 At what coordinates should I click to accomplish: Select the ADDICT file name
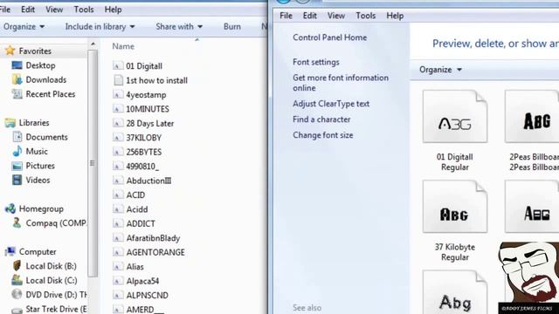pos(141,223)
